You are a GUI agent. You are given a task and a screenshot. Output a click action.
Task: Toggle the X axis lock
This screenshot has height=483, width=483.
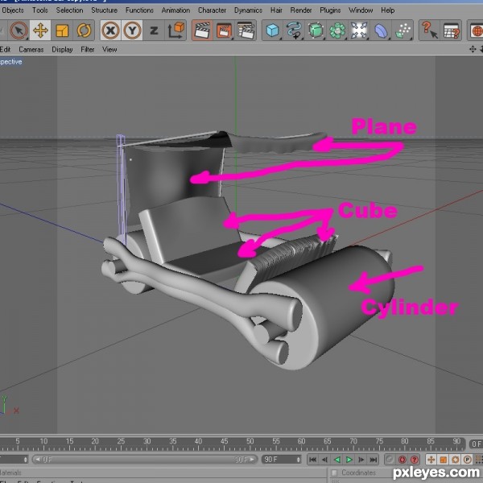click(110, 31)
